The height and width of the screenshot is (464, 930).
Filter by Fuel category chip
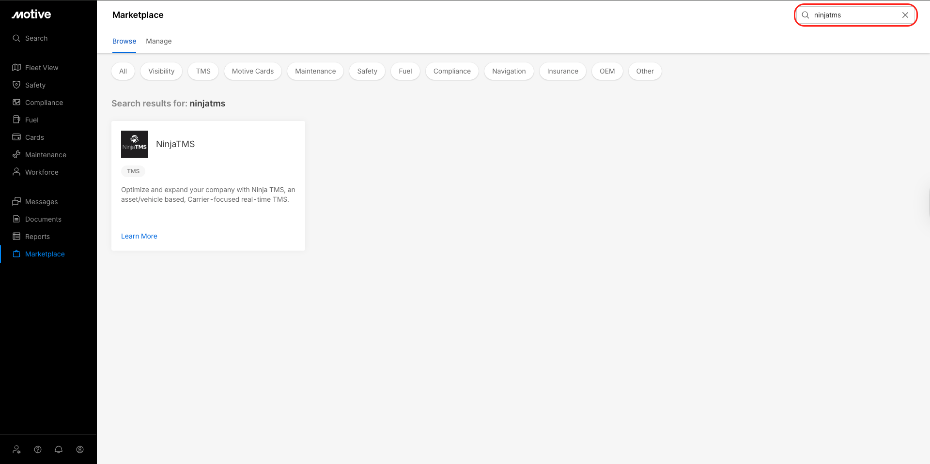pos(405,71)
